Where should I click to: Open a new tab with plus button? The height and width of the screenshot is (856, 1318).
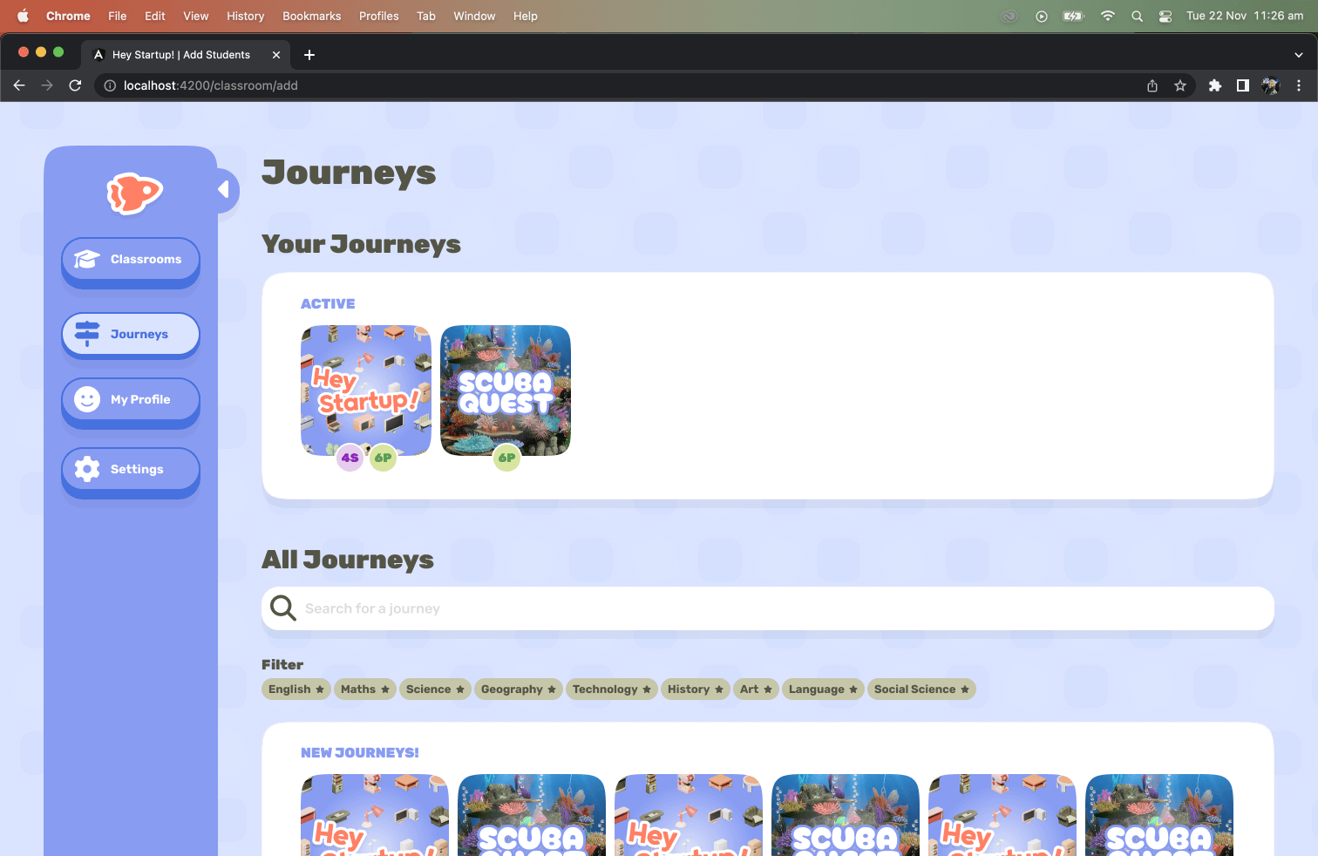tap(309, 55)
